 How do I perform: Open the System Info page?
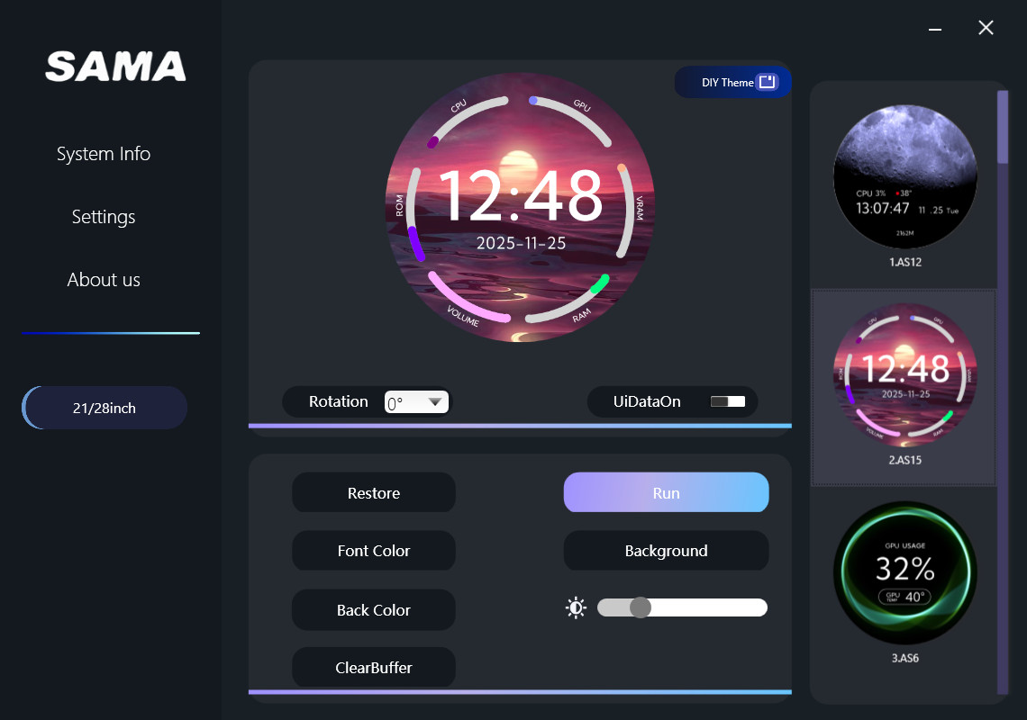(104, 154)
